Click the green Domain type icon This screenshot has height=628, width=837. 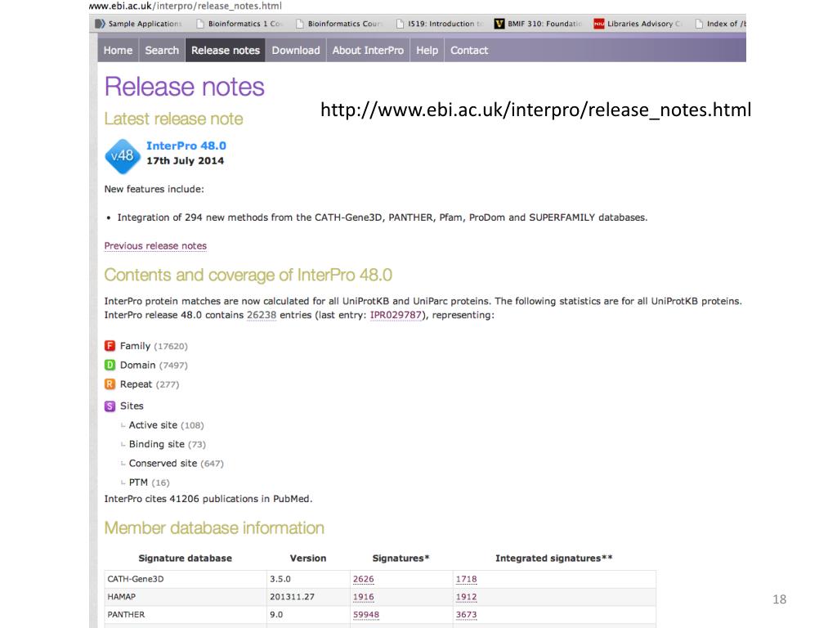click(x=110, y=366)
